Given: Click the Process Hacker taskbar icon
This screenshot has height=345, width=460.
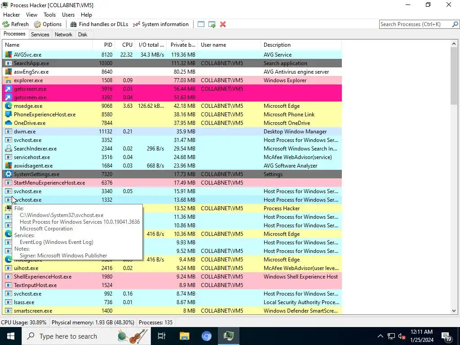Looking at the screenshot, I should pos(229,336).
